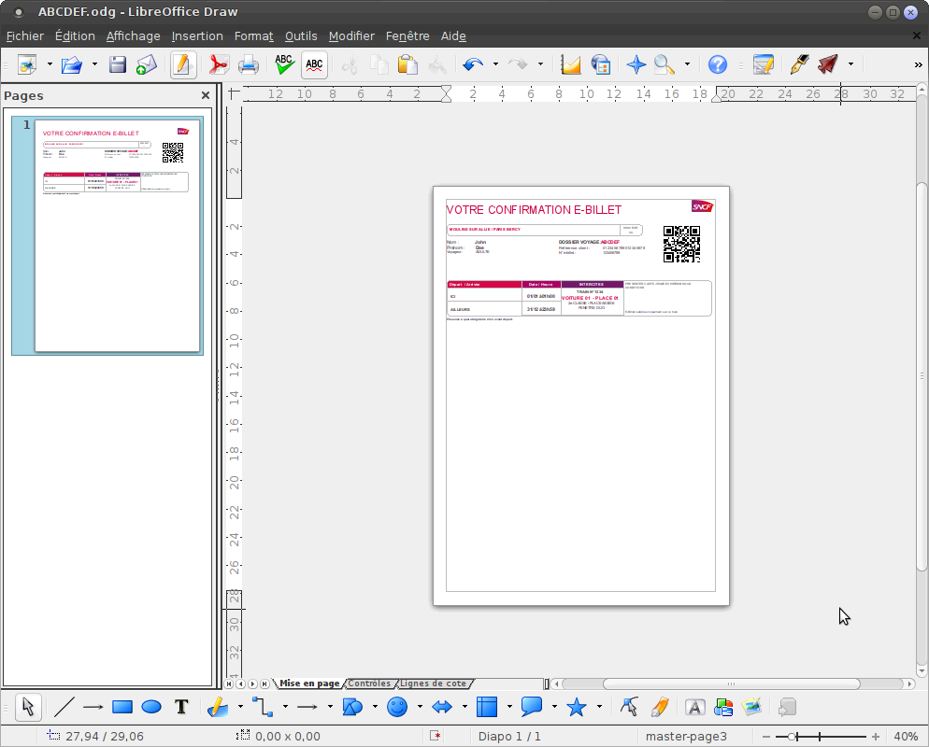Expand the Zoom tool dropdown arrow
Image resolution: width=929 pixels, height=747 pixels.
(687, 63)
